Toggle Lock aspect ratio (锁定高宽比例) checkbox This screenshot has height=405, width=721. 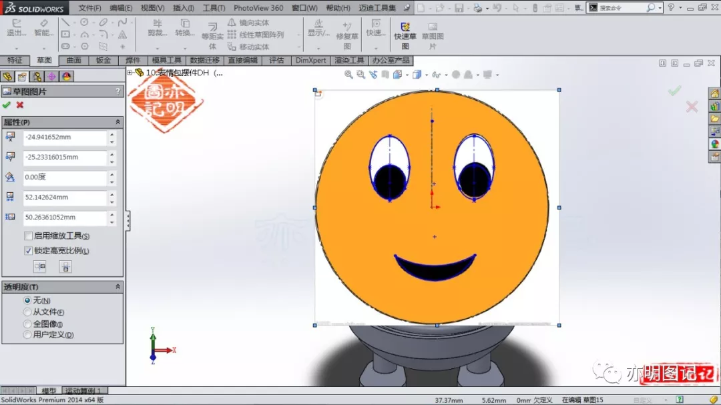click(x=28, y=250)
